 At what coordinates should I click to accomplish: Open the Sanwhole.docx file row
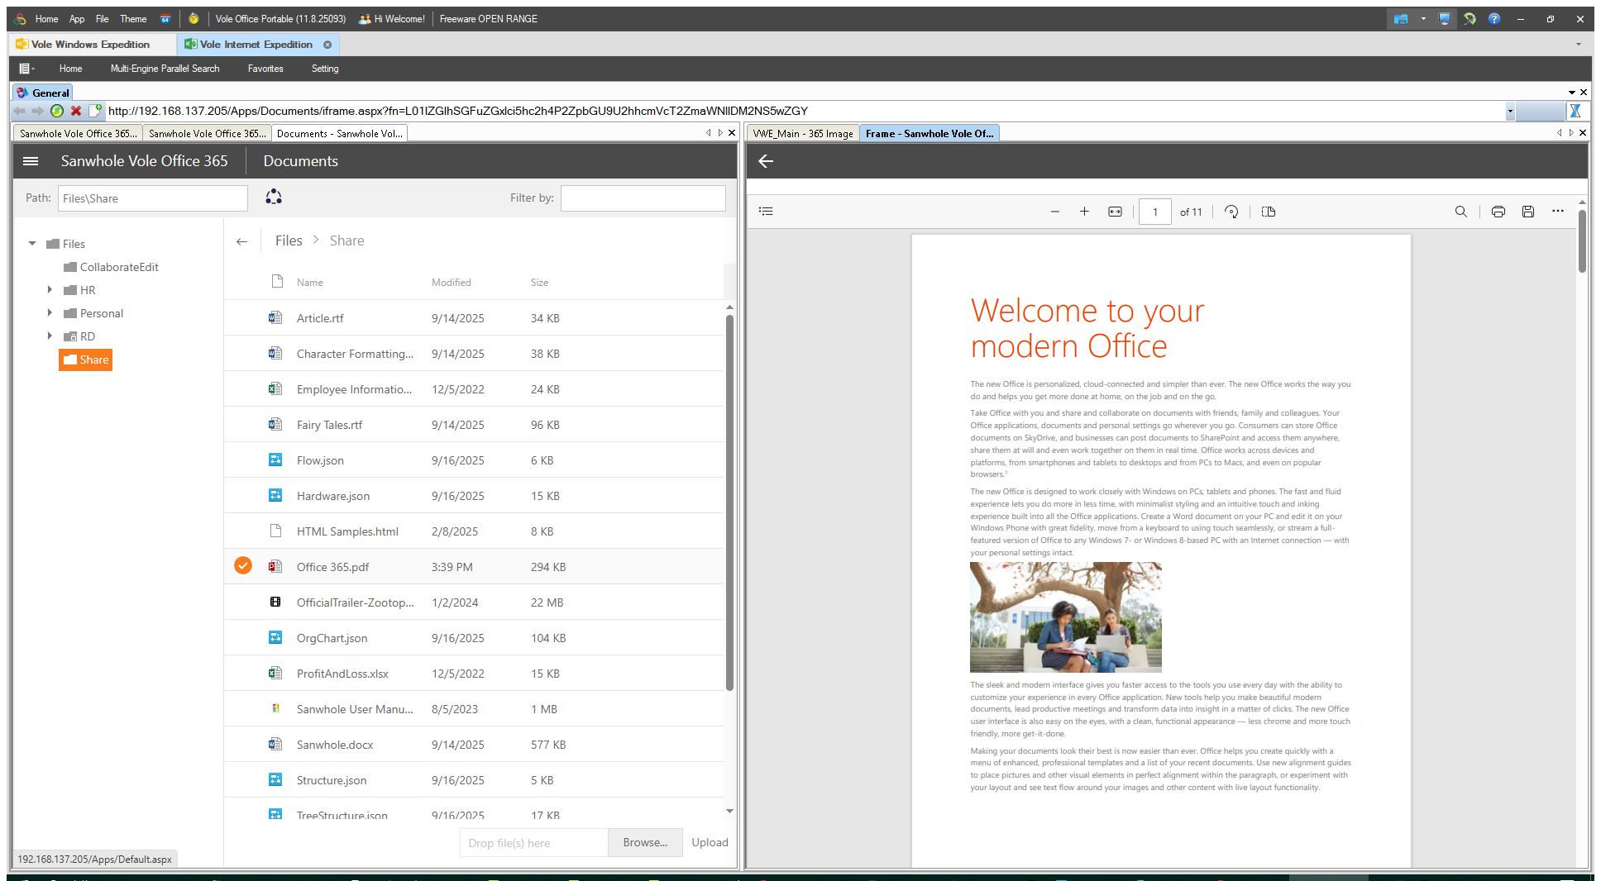click(x=335, y=745)
